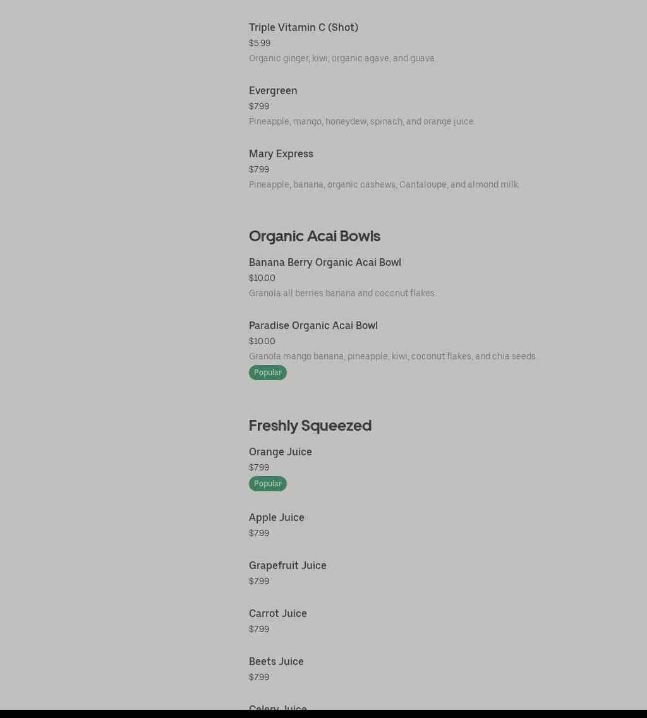Click the $5.99 price of Triple Vitamin C

pos(260,43)
